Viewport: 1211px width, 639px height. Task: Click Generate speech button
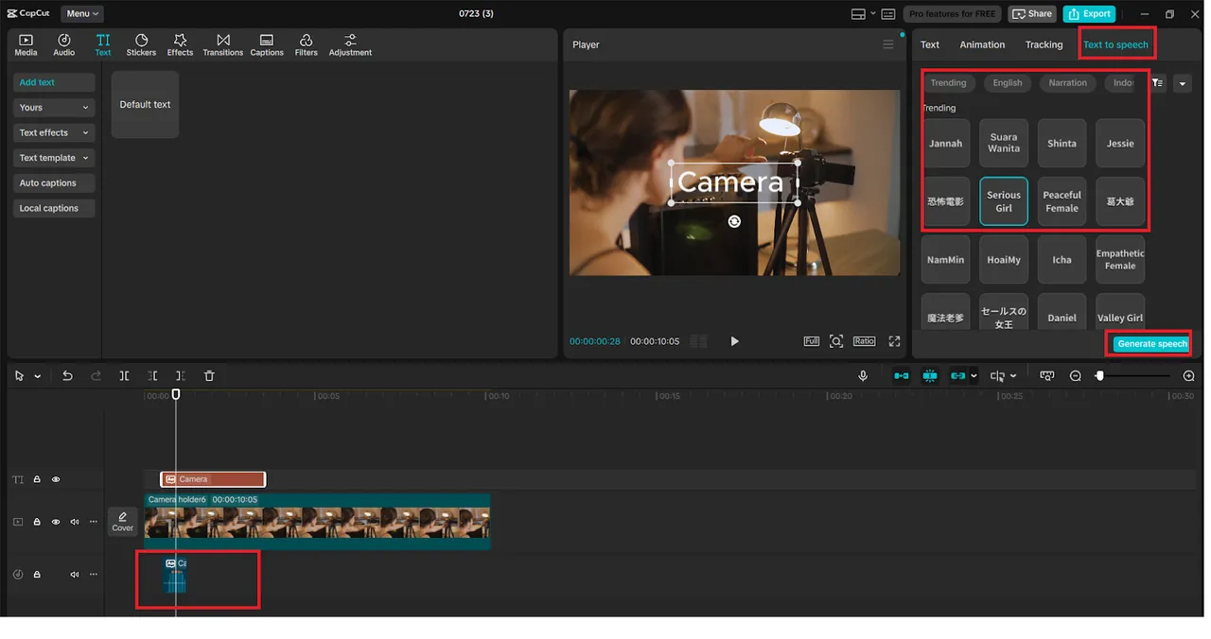(1151, 344)
